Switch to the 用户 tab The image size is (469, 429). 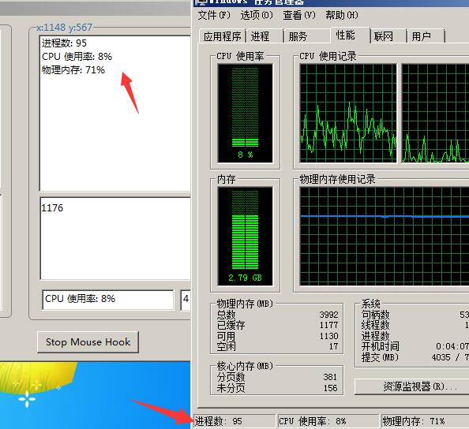coord(426,36)
